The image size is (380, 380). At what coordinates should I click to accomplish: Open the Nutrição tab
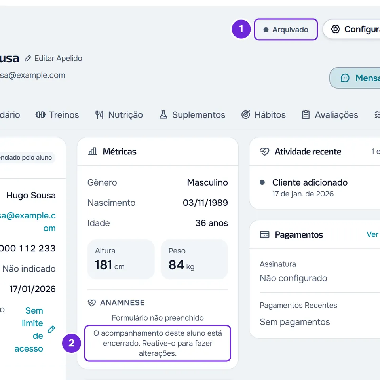pos(119,115)
